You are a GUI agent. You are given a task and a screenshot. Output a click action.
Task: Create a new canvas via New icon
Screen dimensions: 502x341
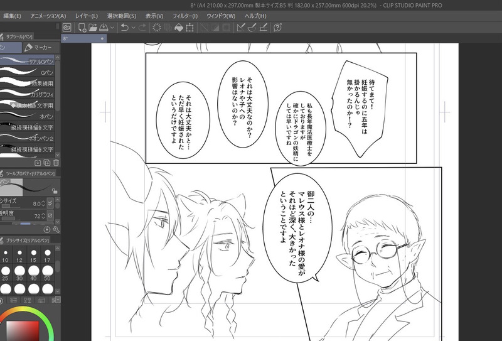[x=82, y=28]
